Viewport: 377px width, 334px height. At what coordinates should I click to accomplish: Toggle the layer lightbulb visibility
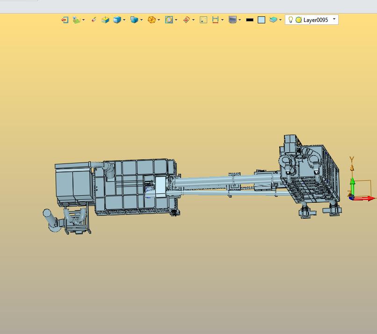coord(290,20)
